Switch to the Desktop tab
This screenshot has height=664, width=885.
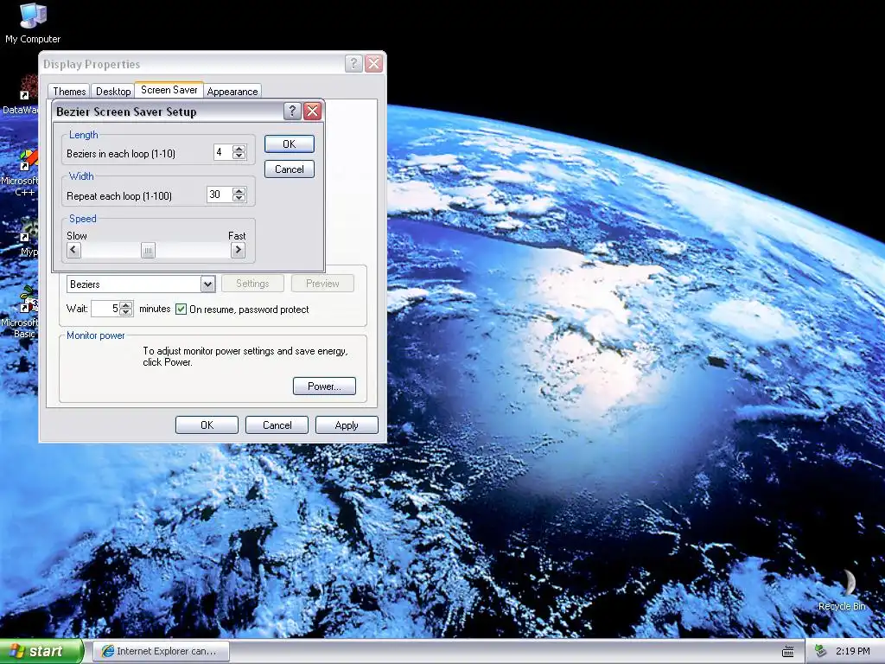tap(113, 92)
